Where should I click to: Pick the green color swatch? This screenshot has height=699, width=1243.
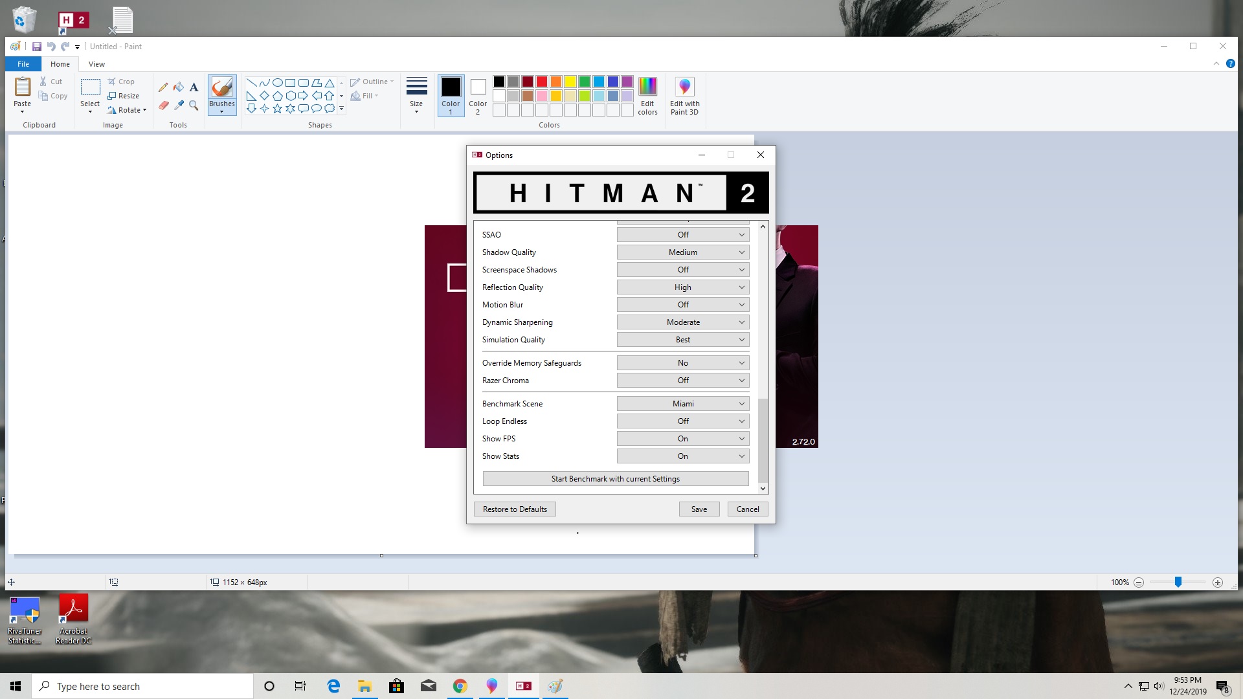pos(585,82)
